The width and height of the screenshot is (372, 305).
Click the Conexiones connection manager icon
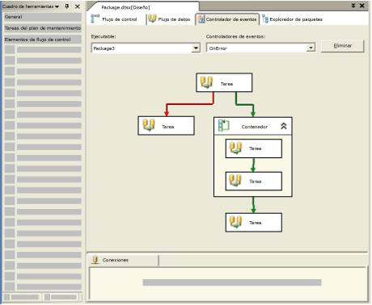pyautogui.click(x=95, y=260)
